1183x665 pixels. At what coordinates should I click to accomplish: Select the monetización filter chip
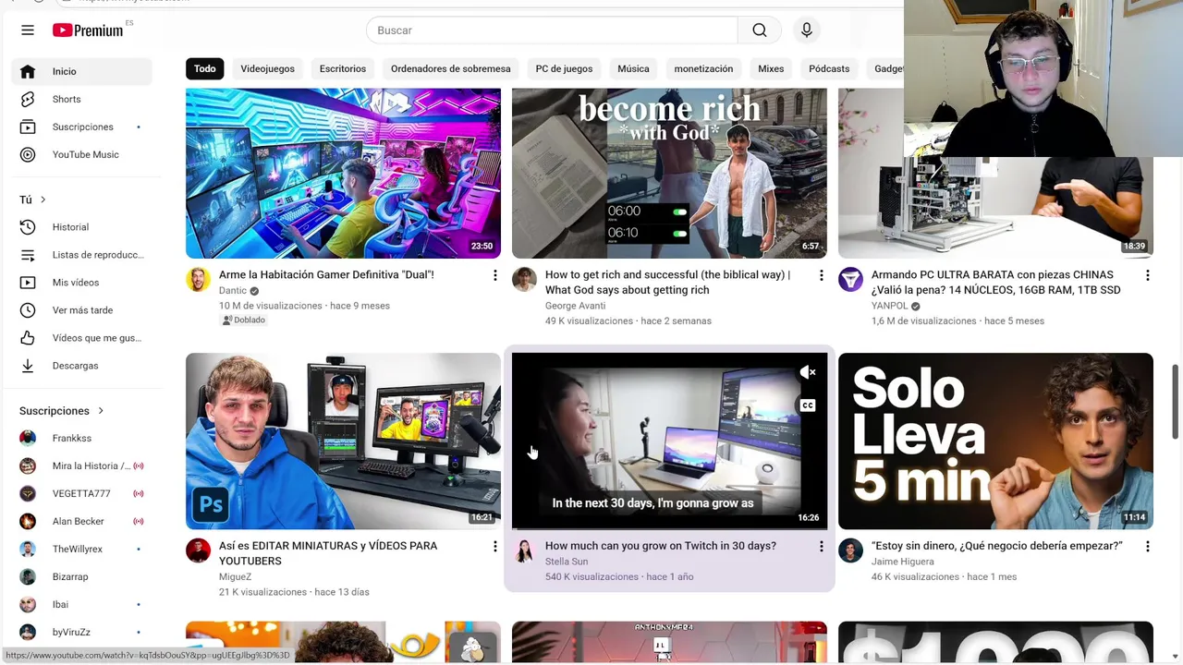[x=703, y=68]
